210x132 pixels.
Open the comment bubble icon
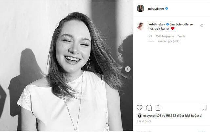coord(149,108)
